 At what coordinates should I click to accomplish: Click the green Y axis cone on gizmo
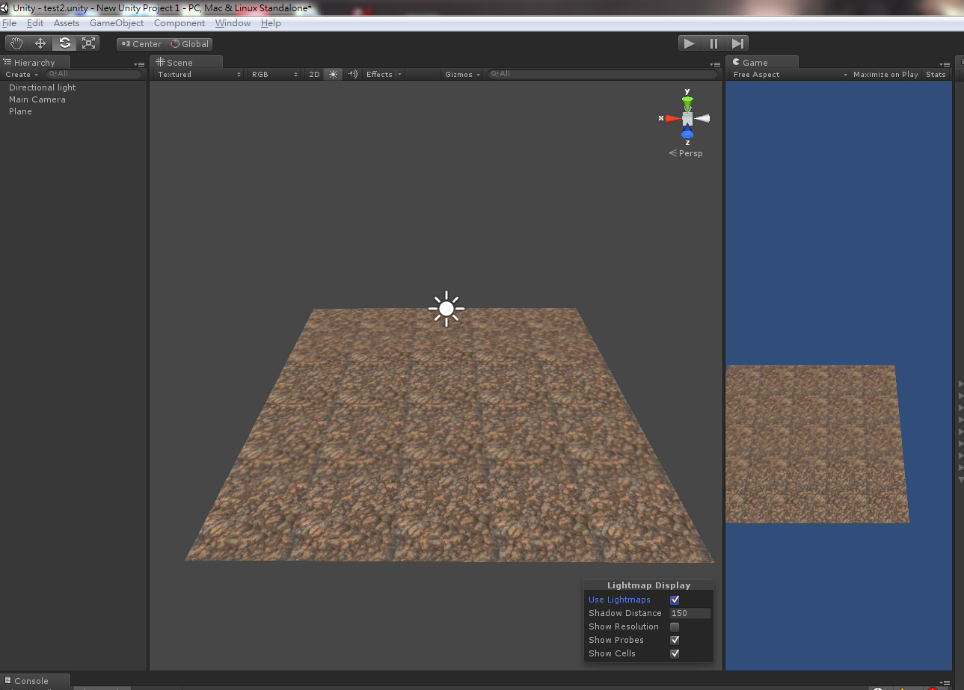click(x=687, y=102)
